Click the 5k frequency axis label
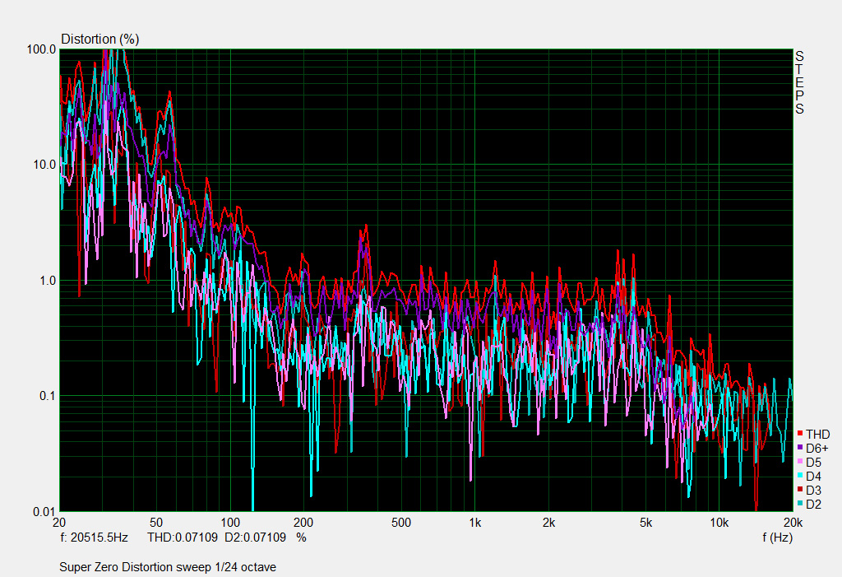 pyautogui.click(x=646, y=523)
